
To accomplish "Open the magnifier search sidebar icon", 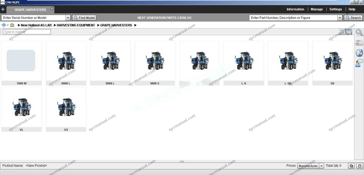I will [x=359, y=33].
